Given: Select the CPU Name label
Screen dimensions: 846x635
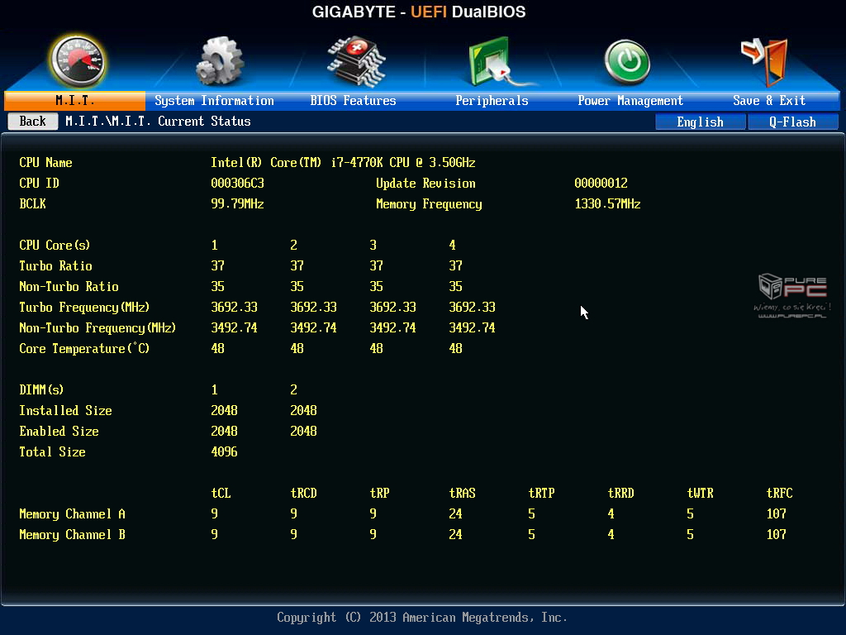Looking at the screenshot, I should coord(45,163).
